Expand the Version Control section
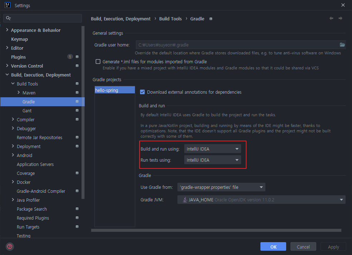The width and height of the screenshot is (352, 255). [7, 65]
